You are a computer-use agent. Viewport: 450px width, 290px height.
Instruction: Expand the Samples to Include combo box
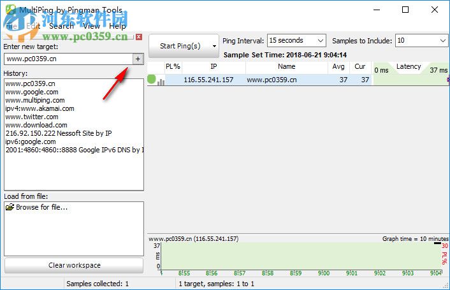pyautogui.click(x=443, y=41)
